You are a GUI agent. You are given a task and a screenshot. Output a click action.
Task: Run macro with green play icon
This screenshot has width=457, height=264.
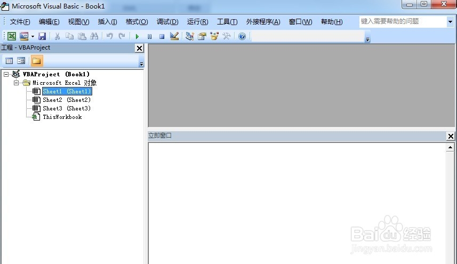point(137,37)
